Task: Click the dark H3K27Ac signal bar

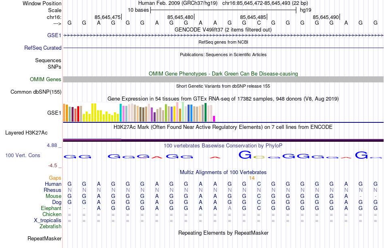Action: click(224, 140)
